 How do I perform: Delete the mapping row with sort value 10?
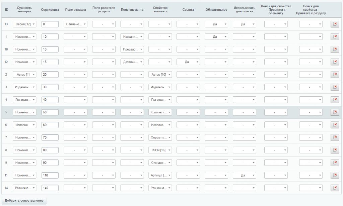pos(335,37)
